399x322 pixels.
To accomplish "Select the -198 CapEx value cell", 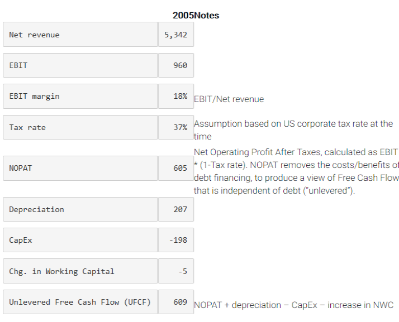I will pos(176,240).
